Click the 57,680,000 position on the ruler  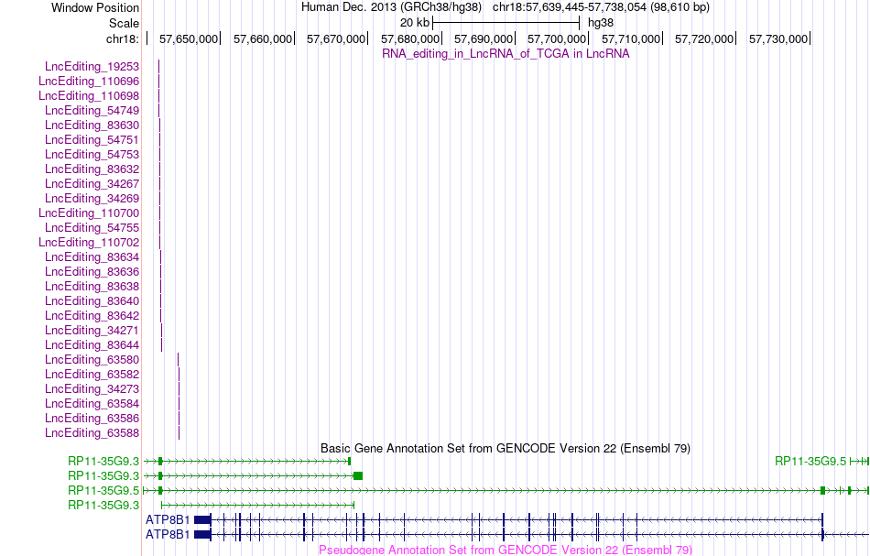point(410,38)
